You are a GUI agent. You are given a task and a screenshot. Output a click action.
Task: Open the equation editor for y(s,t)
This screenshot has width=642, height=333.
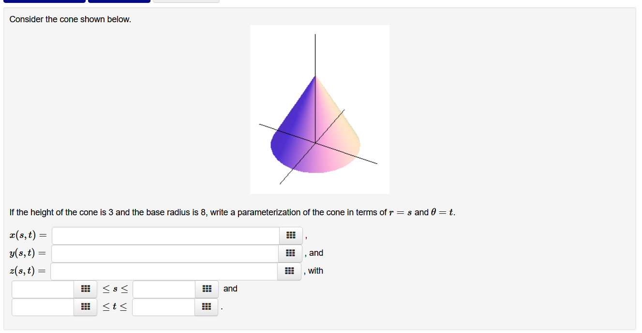290,253
